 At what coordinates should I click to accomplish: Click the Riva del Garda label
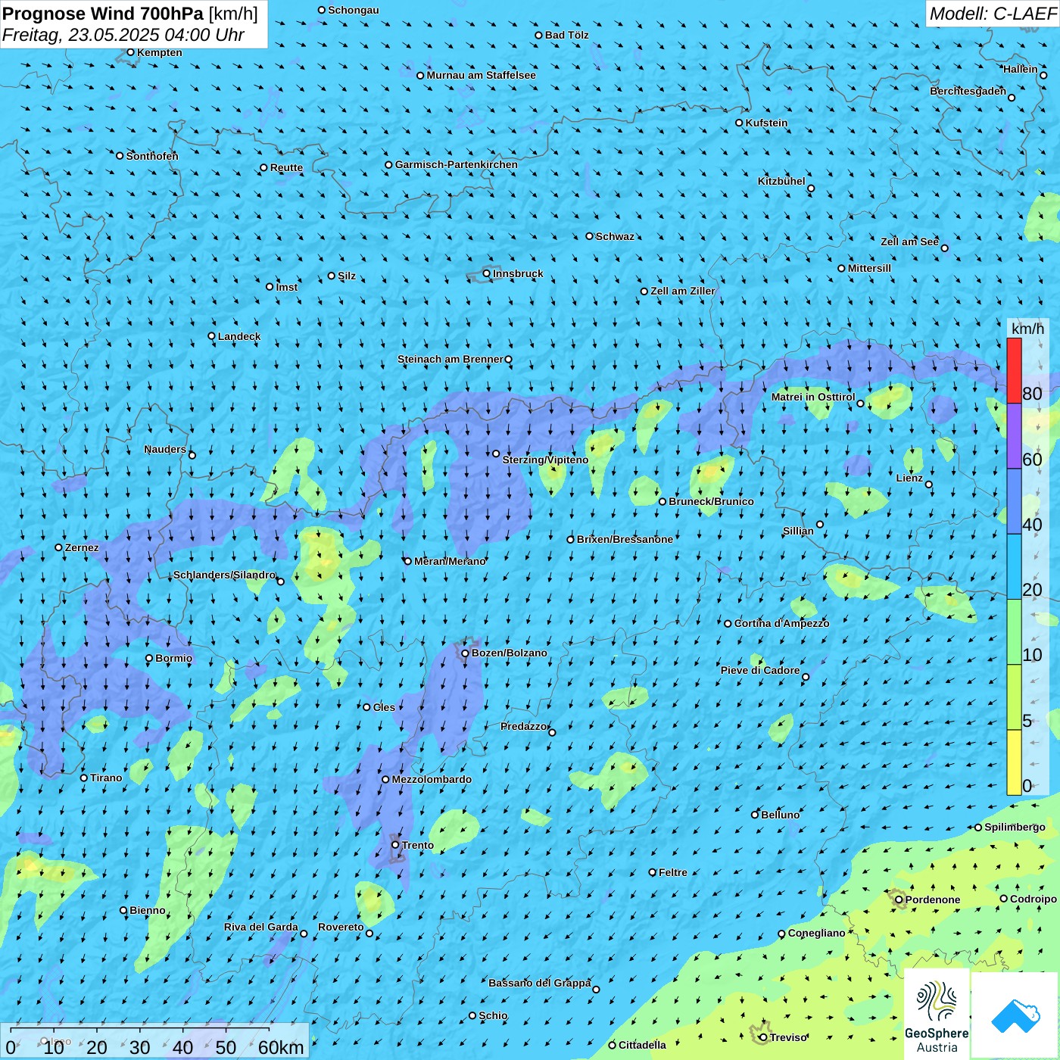click(x=261, y=927)
